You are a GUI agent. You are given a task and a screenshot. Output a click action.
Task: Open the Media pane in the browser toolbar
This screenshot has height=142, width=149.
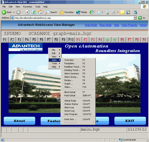click(x=82, y=12)
